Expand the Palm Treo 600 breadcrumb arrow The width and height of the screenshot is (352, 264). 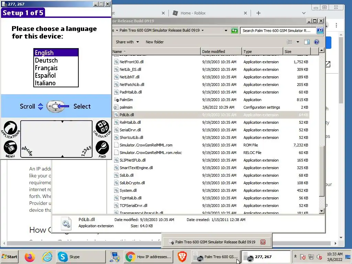tap(203, 30)
